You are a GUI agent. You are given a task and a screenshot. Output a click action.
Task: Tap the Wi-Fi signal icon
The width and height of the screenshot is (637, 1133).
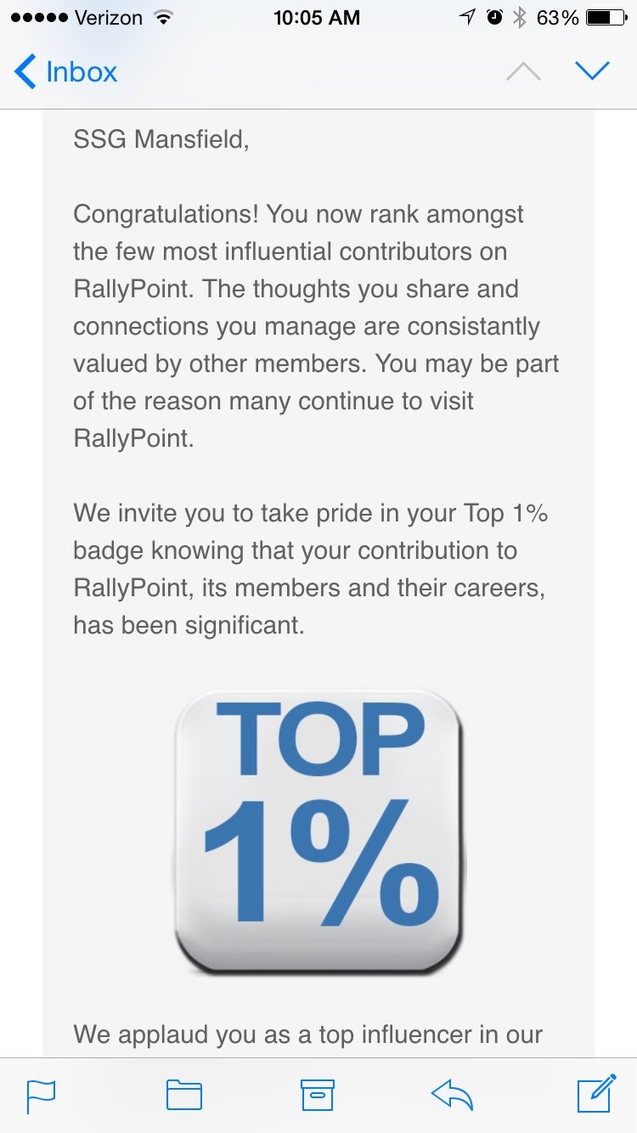pos(164,18)
